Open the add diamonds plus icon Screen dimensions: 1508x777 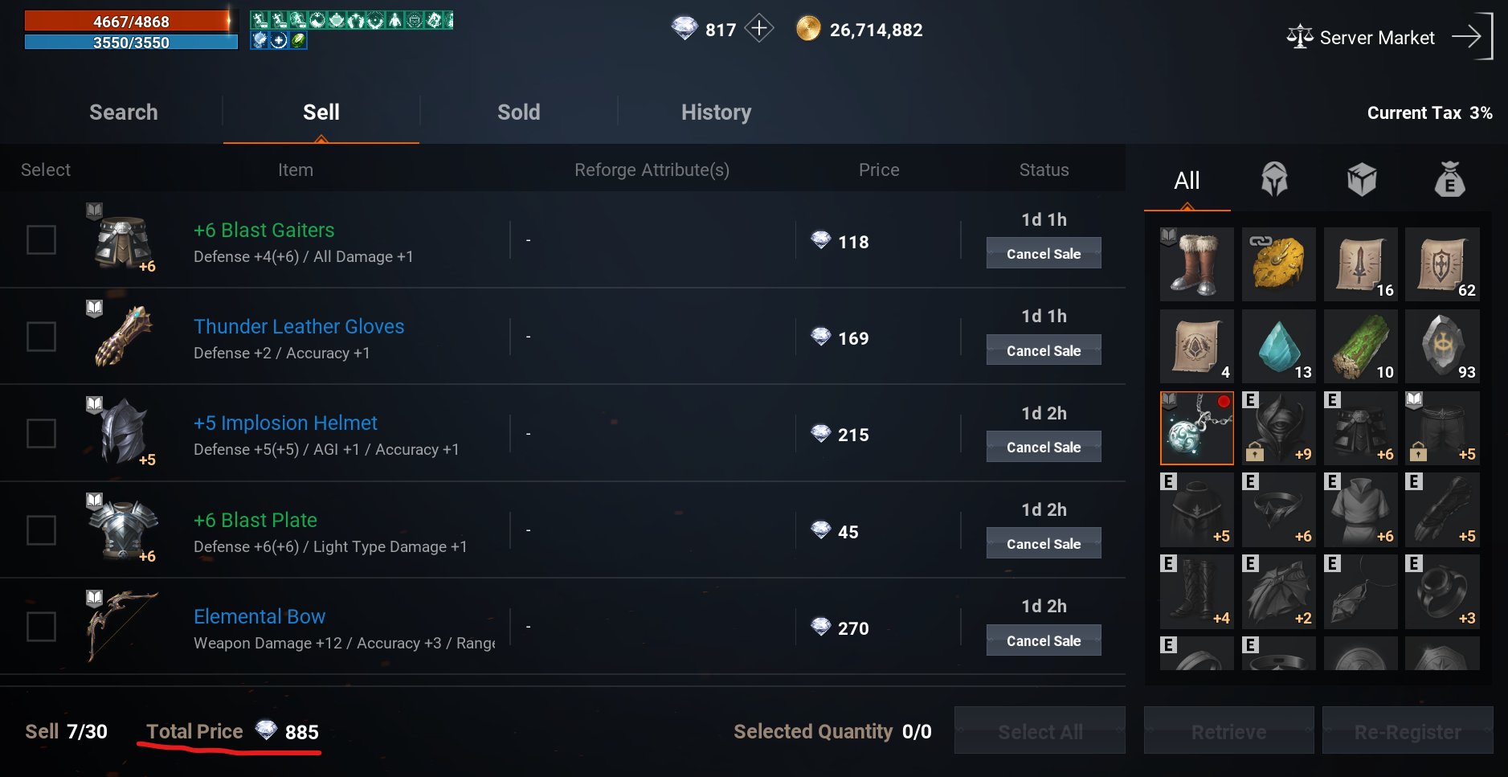point(758,29)
